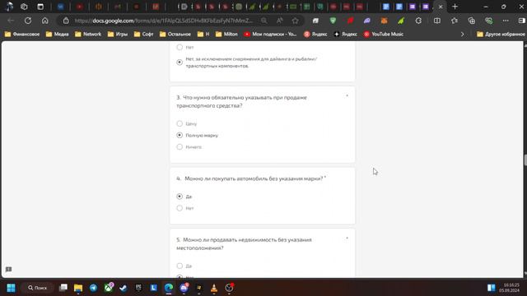
Task: Open a new browser tab
Action: (x=455, y=7)
